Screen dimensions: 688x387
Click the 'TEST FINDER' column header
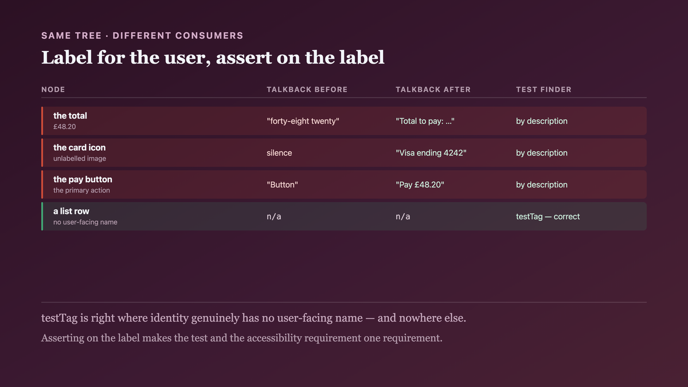(x=544, y=89)
